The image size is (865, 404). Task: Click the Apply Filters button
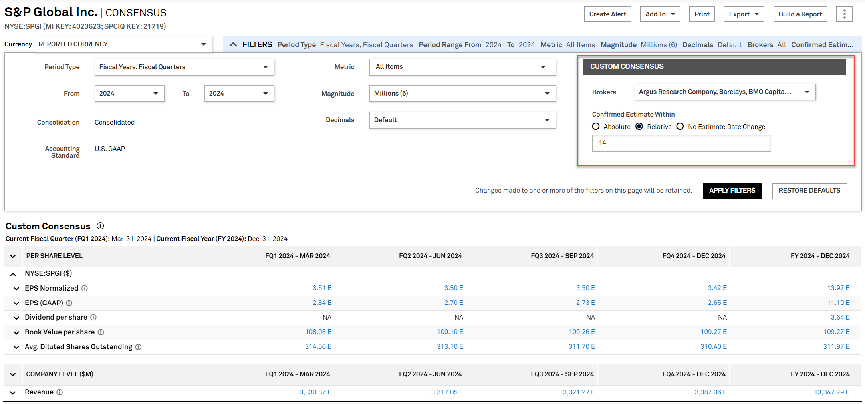point(732,191)
